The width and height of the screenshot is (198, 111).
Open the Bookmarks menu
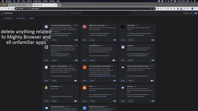pos(37,1)
